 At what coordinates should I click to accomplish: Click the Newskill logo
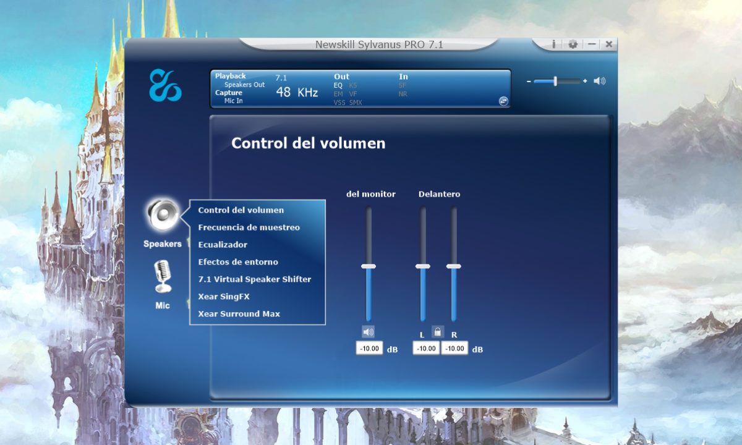click(x=165, y=85)
